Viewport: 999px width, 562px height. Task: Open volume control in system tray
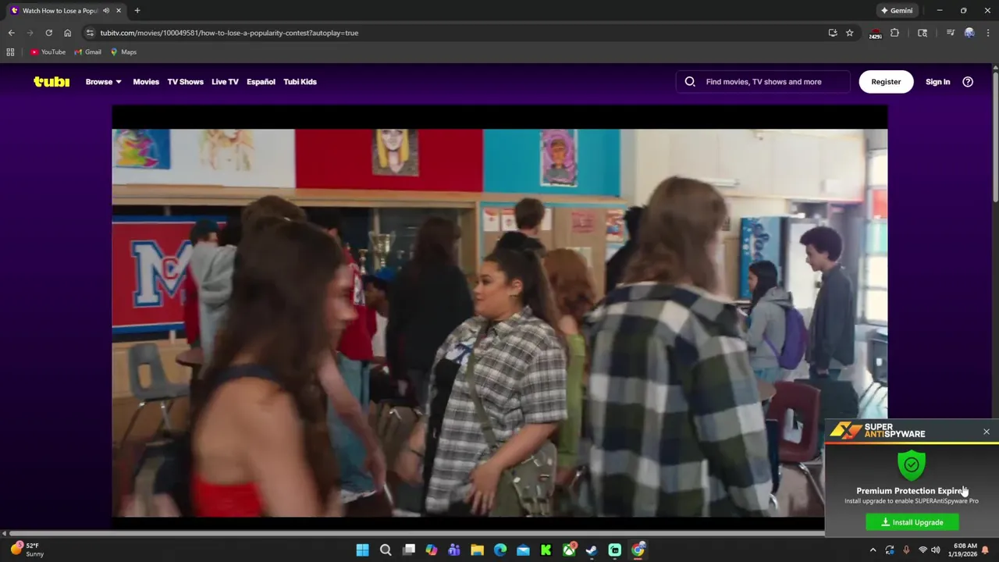(x=935, y=550)
